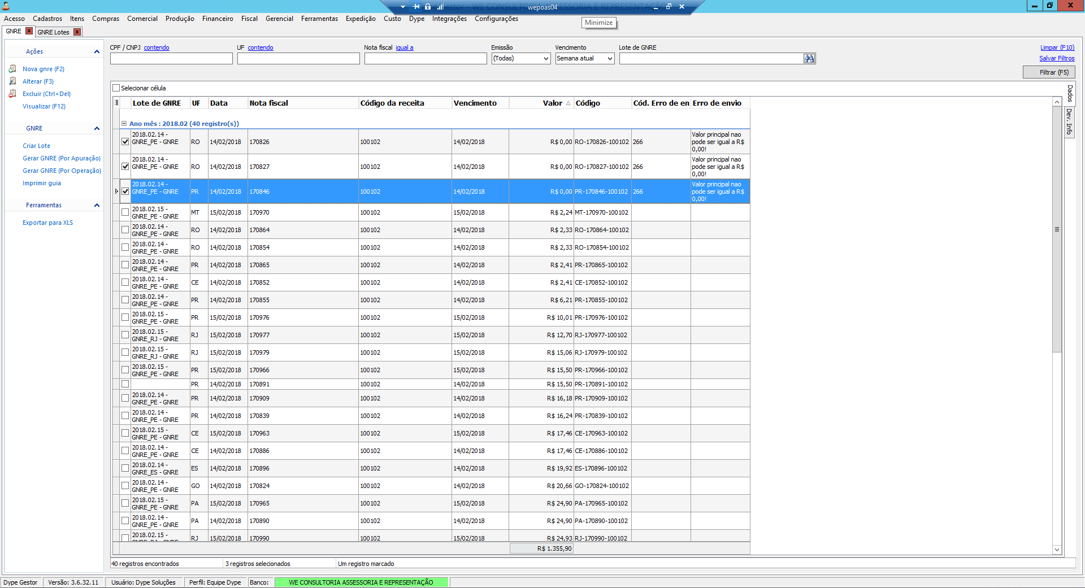The width and height of the screenshot is (1085, 588).
Task: Focus the CPF / CNPJ filter field
Action: [x=171, y=59]
